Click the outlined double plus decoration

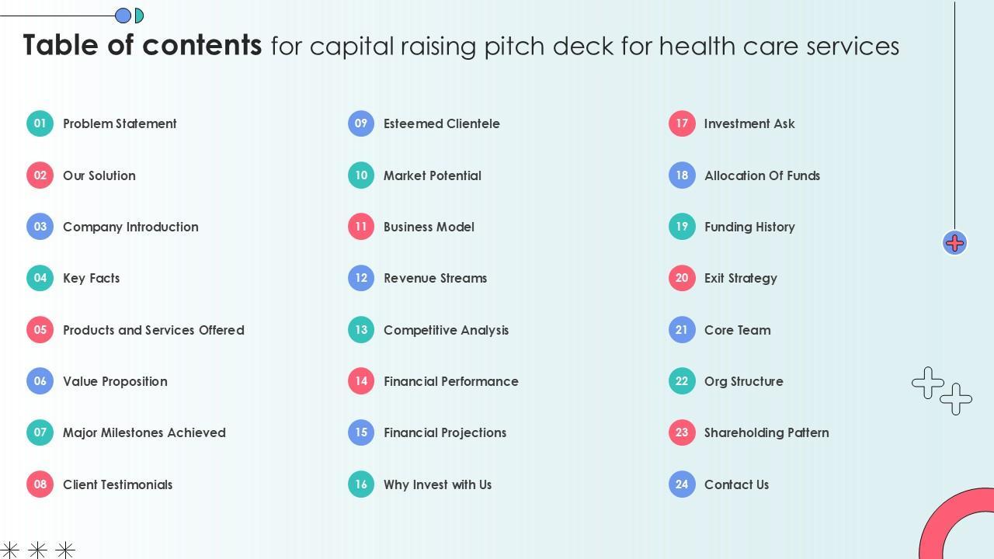click(941, 391)
